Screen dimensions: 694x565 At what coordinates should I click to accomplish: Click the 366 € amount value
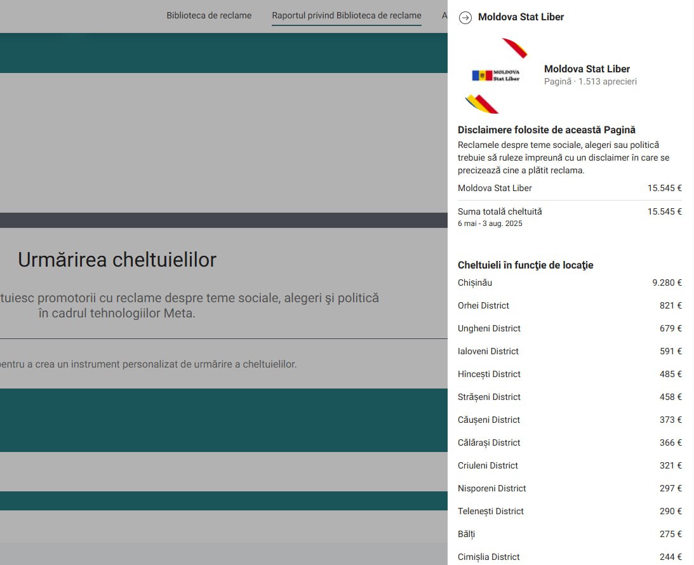pyautogui.click(x=671, y=443)
